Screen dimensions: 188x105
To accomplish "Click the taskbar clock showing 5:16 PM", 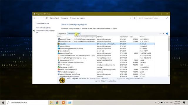I will [x=177, y=102].
